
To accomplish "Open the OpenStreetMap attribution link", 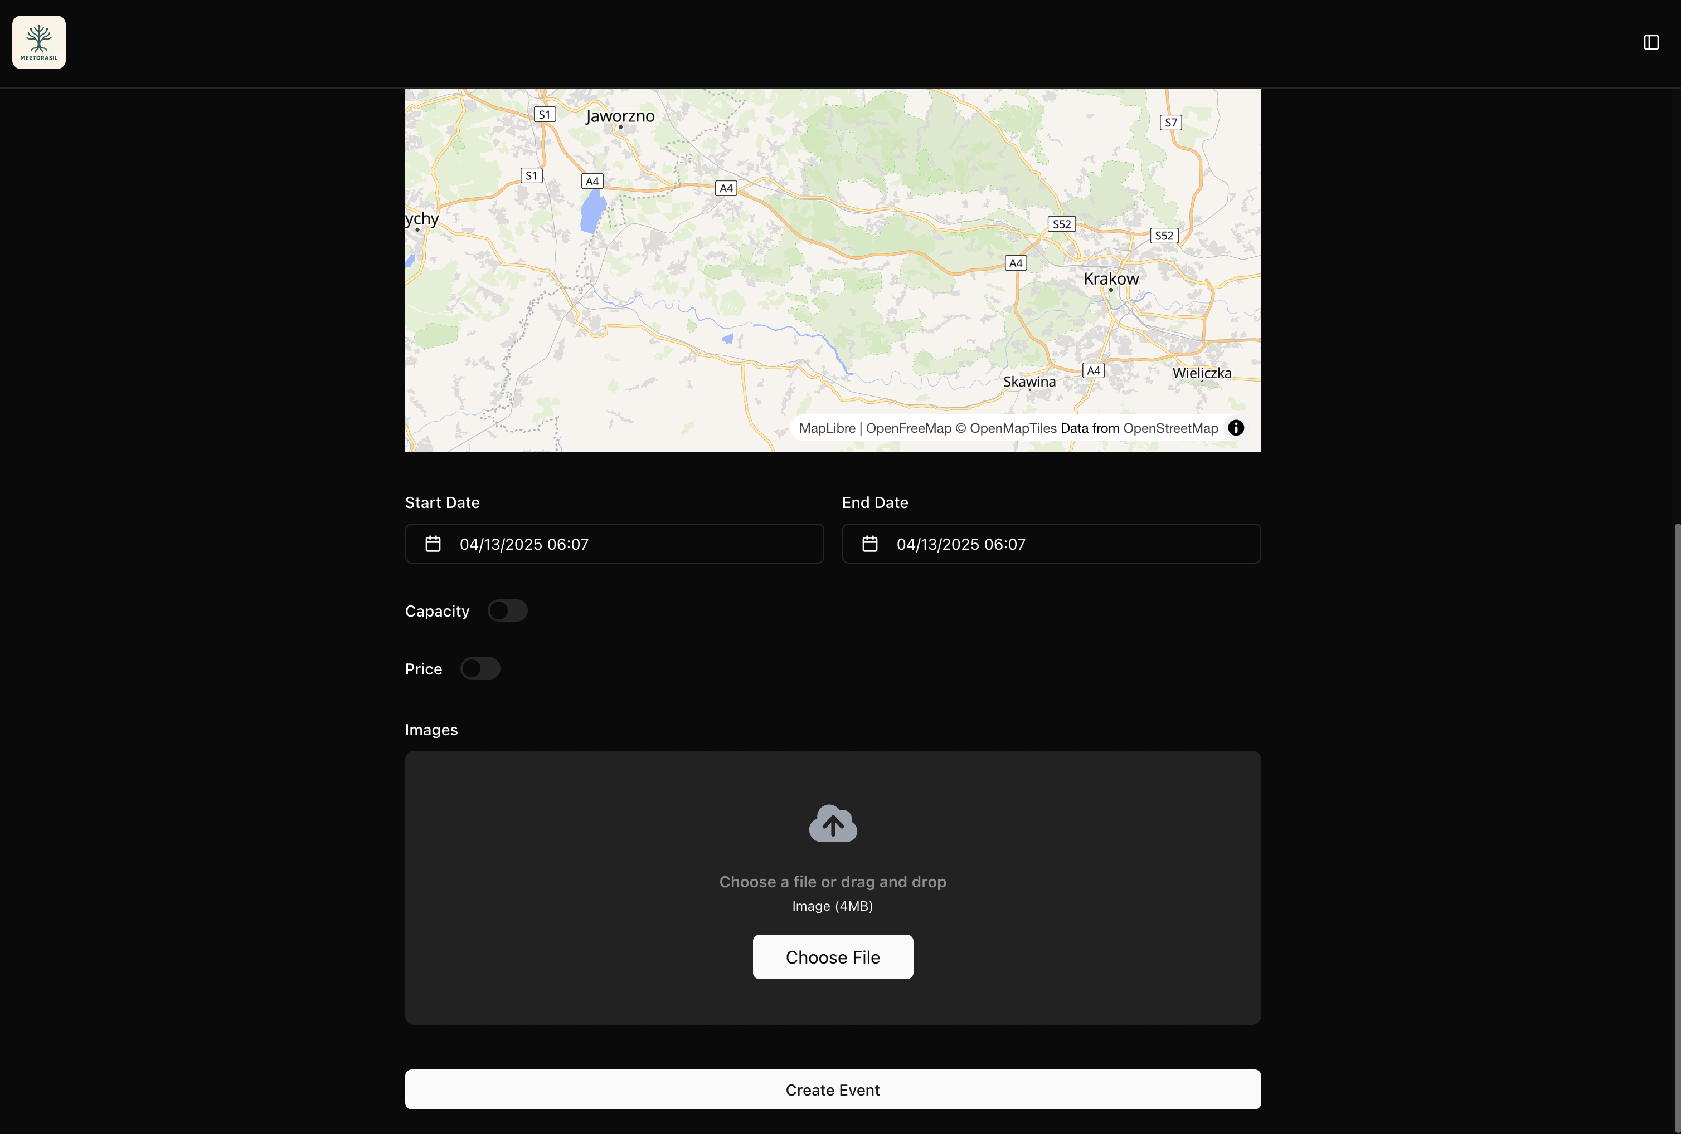I will (1170, 428).
